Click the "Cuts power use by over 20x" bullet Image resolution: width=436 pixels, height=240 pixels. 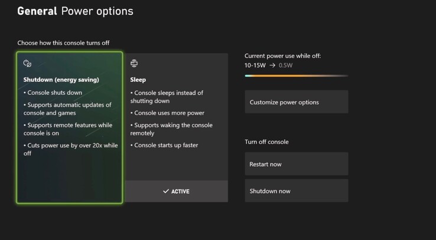tap(70, 149)
